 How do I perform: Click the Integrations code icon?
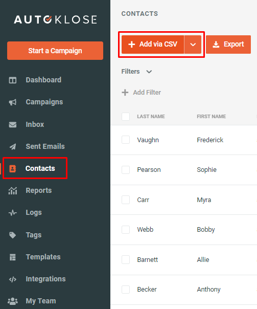(13, 279)
